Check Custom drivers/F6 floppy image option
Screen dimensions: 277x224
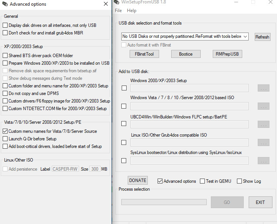[x=5, y=101]
